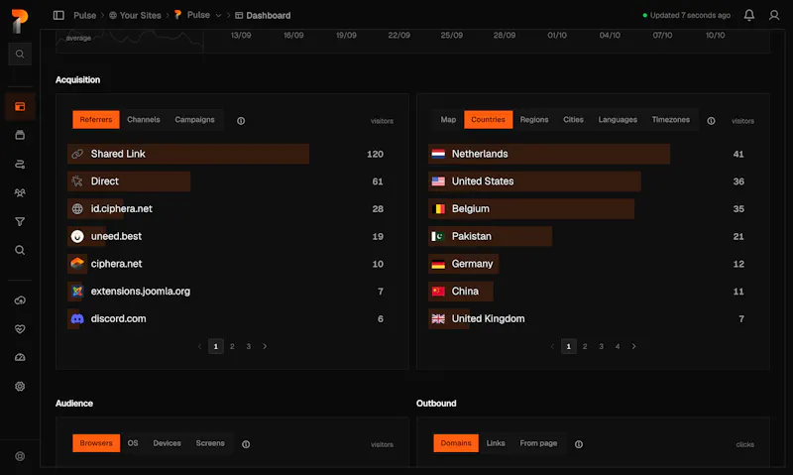Select the United States country row

[x=590, y=181]
